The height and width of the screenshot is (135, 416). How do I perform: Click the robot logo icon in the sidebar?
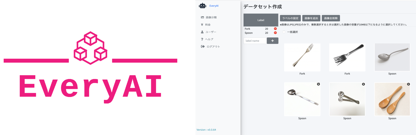[203, 6]
